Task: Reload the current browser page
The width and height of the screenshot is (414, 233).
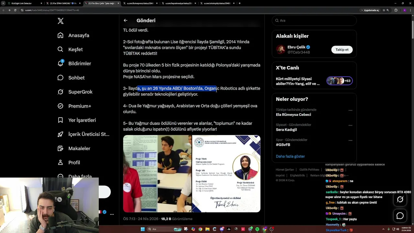Action: [15, 10]
